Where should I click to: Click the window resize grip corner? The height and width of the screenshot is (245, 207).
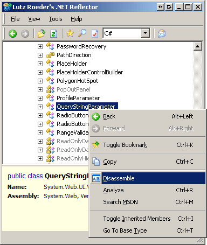200,240
